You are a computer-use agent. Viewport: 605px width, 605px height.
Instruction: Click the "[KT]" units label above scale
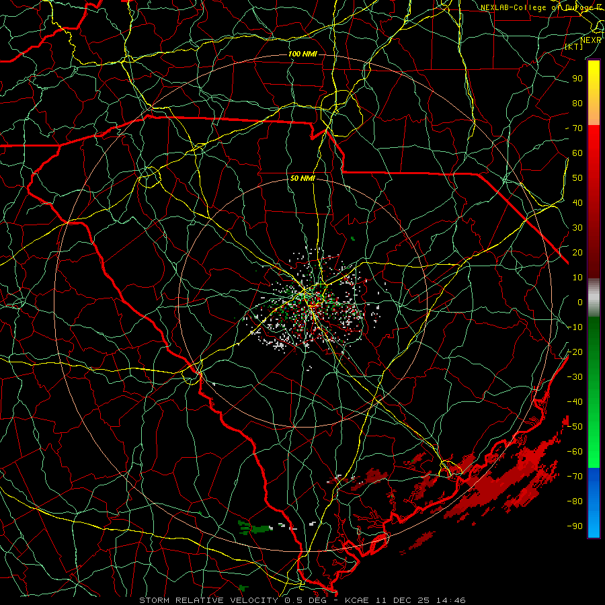(574, 46)
